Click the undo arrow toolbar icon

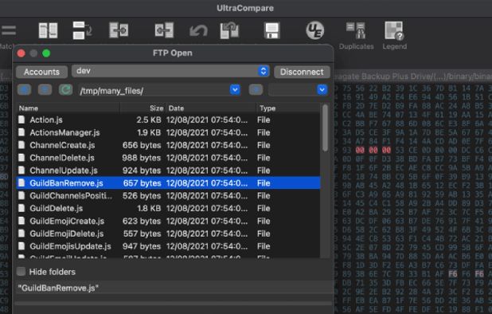click(198, 31)
